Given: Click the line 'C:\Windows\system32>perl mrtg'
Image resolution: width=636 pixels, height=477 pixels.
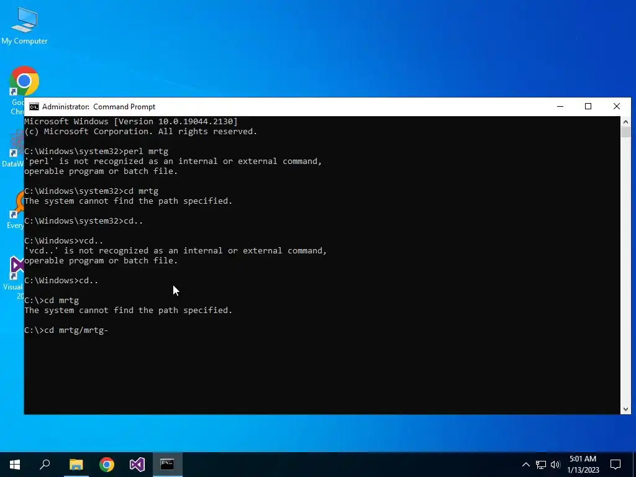Looking at the screenshot, I should 96,152.
